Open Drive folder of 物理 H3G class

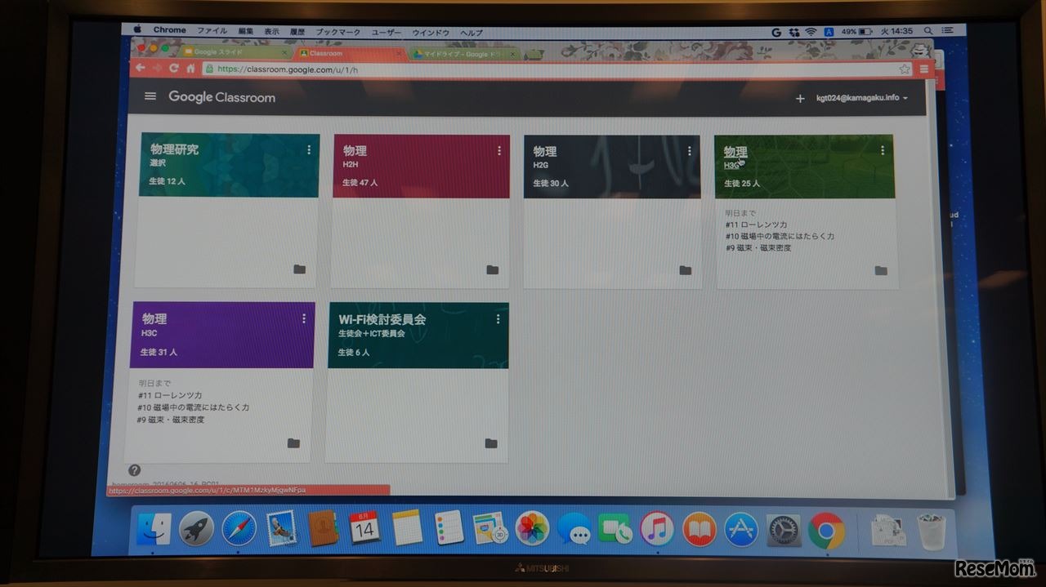click(881, 270)
